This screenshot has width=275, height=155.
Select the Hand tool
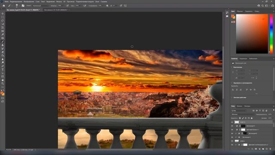coord(3,80)
